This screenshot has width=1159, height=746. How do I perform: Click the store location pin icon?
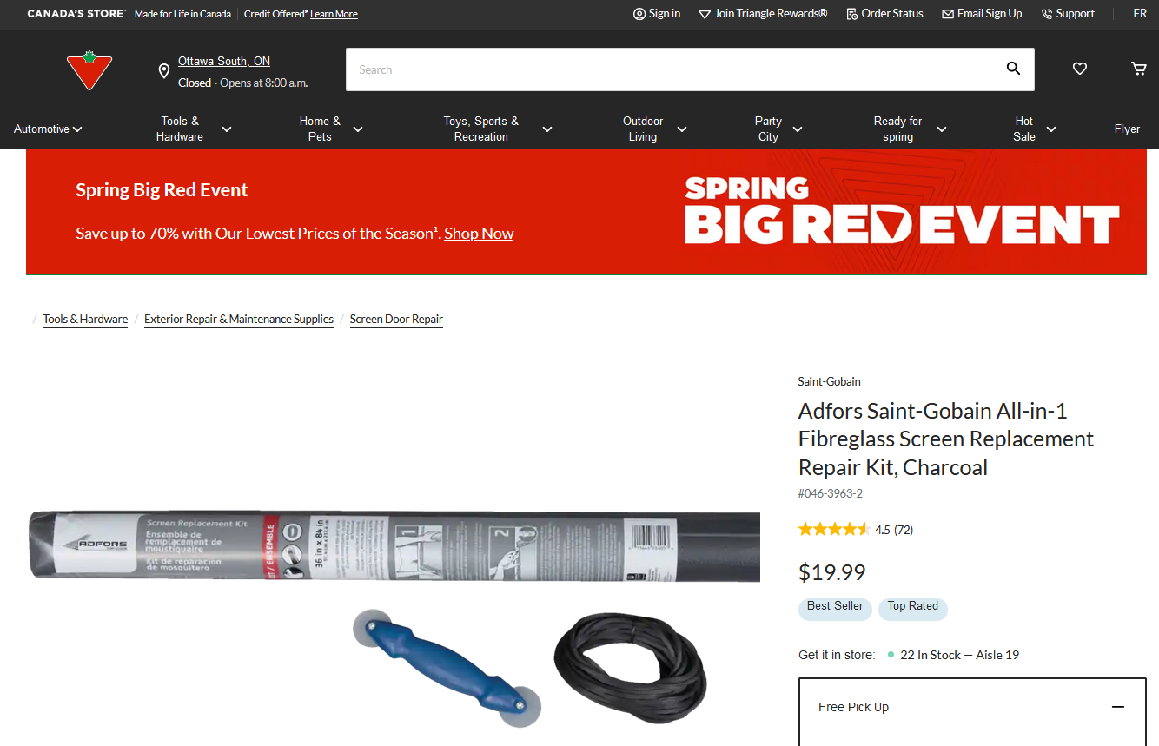[164, 71]
